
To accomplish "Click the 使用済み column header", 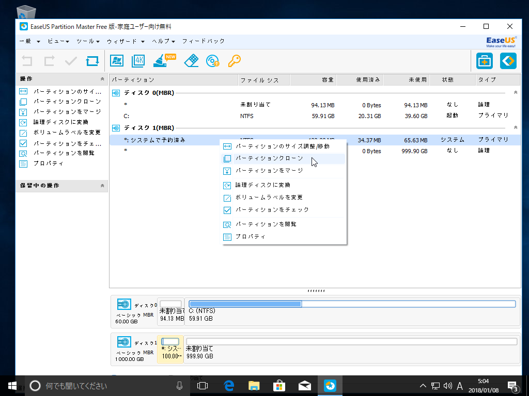I will click(x=360, y=80).
